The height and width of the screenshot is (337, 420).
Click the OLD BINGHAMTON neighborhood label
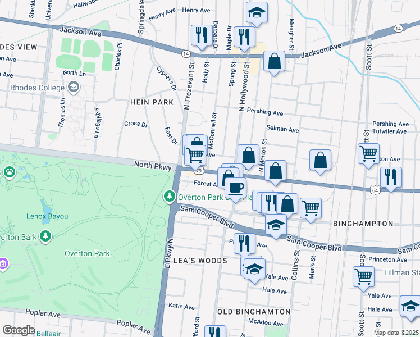[254, 312]
